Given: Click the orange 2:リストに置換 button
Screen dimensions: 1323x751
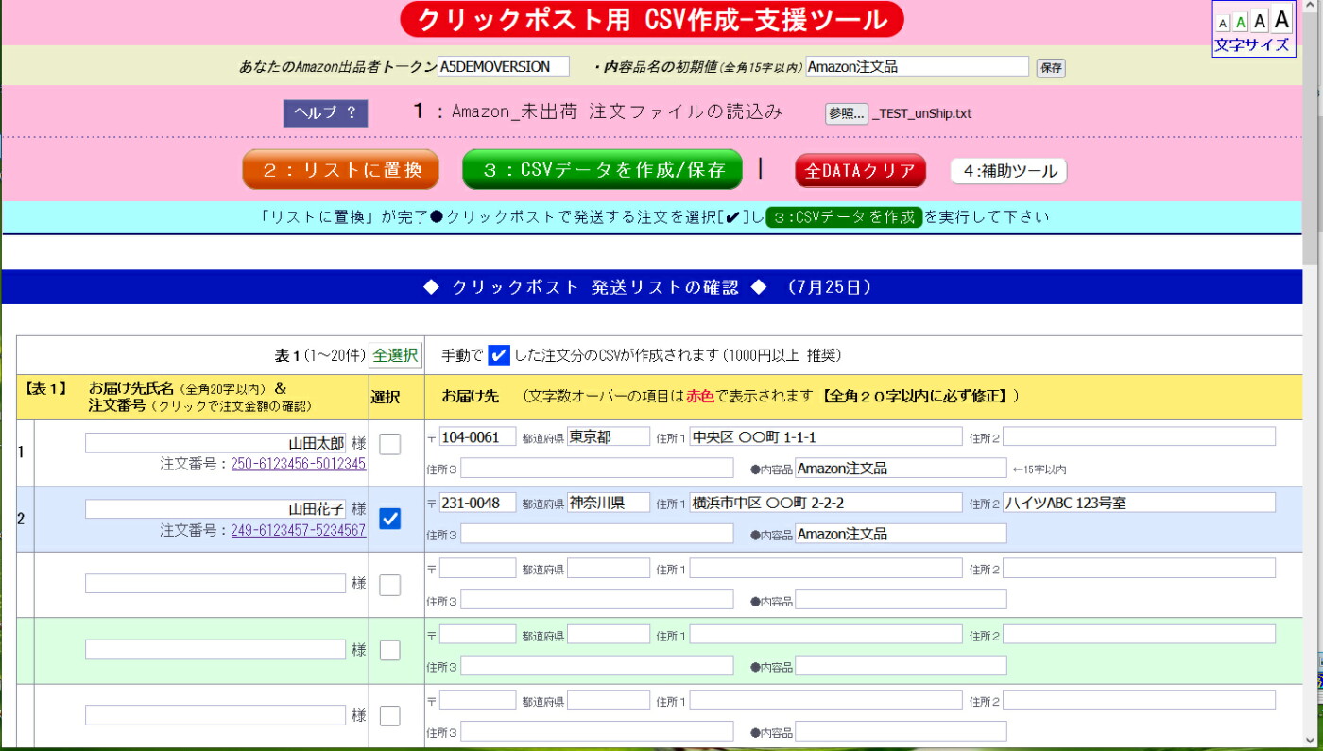Looking at the screenshot, I should tap(340, 170).
